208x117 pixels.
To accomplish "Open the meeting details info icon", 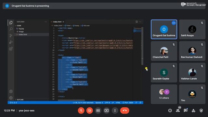I will pyautogui.click(x=170, y=110).
